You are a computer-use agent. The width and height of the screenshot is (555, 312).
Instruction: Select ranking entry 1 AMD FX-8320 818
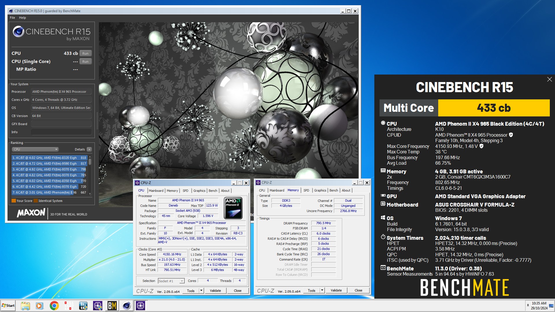coord(49,158)
